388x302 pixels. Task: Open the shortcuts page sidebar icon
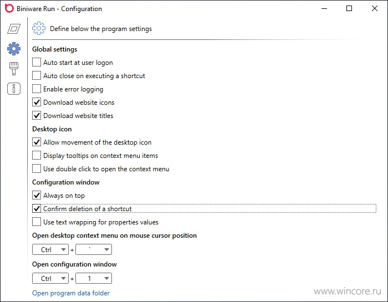[x=14, y=29]
